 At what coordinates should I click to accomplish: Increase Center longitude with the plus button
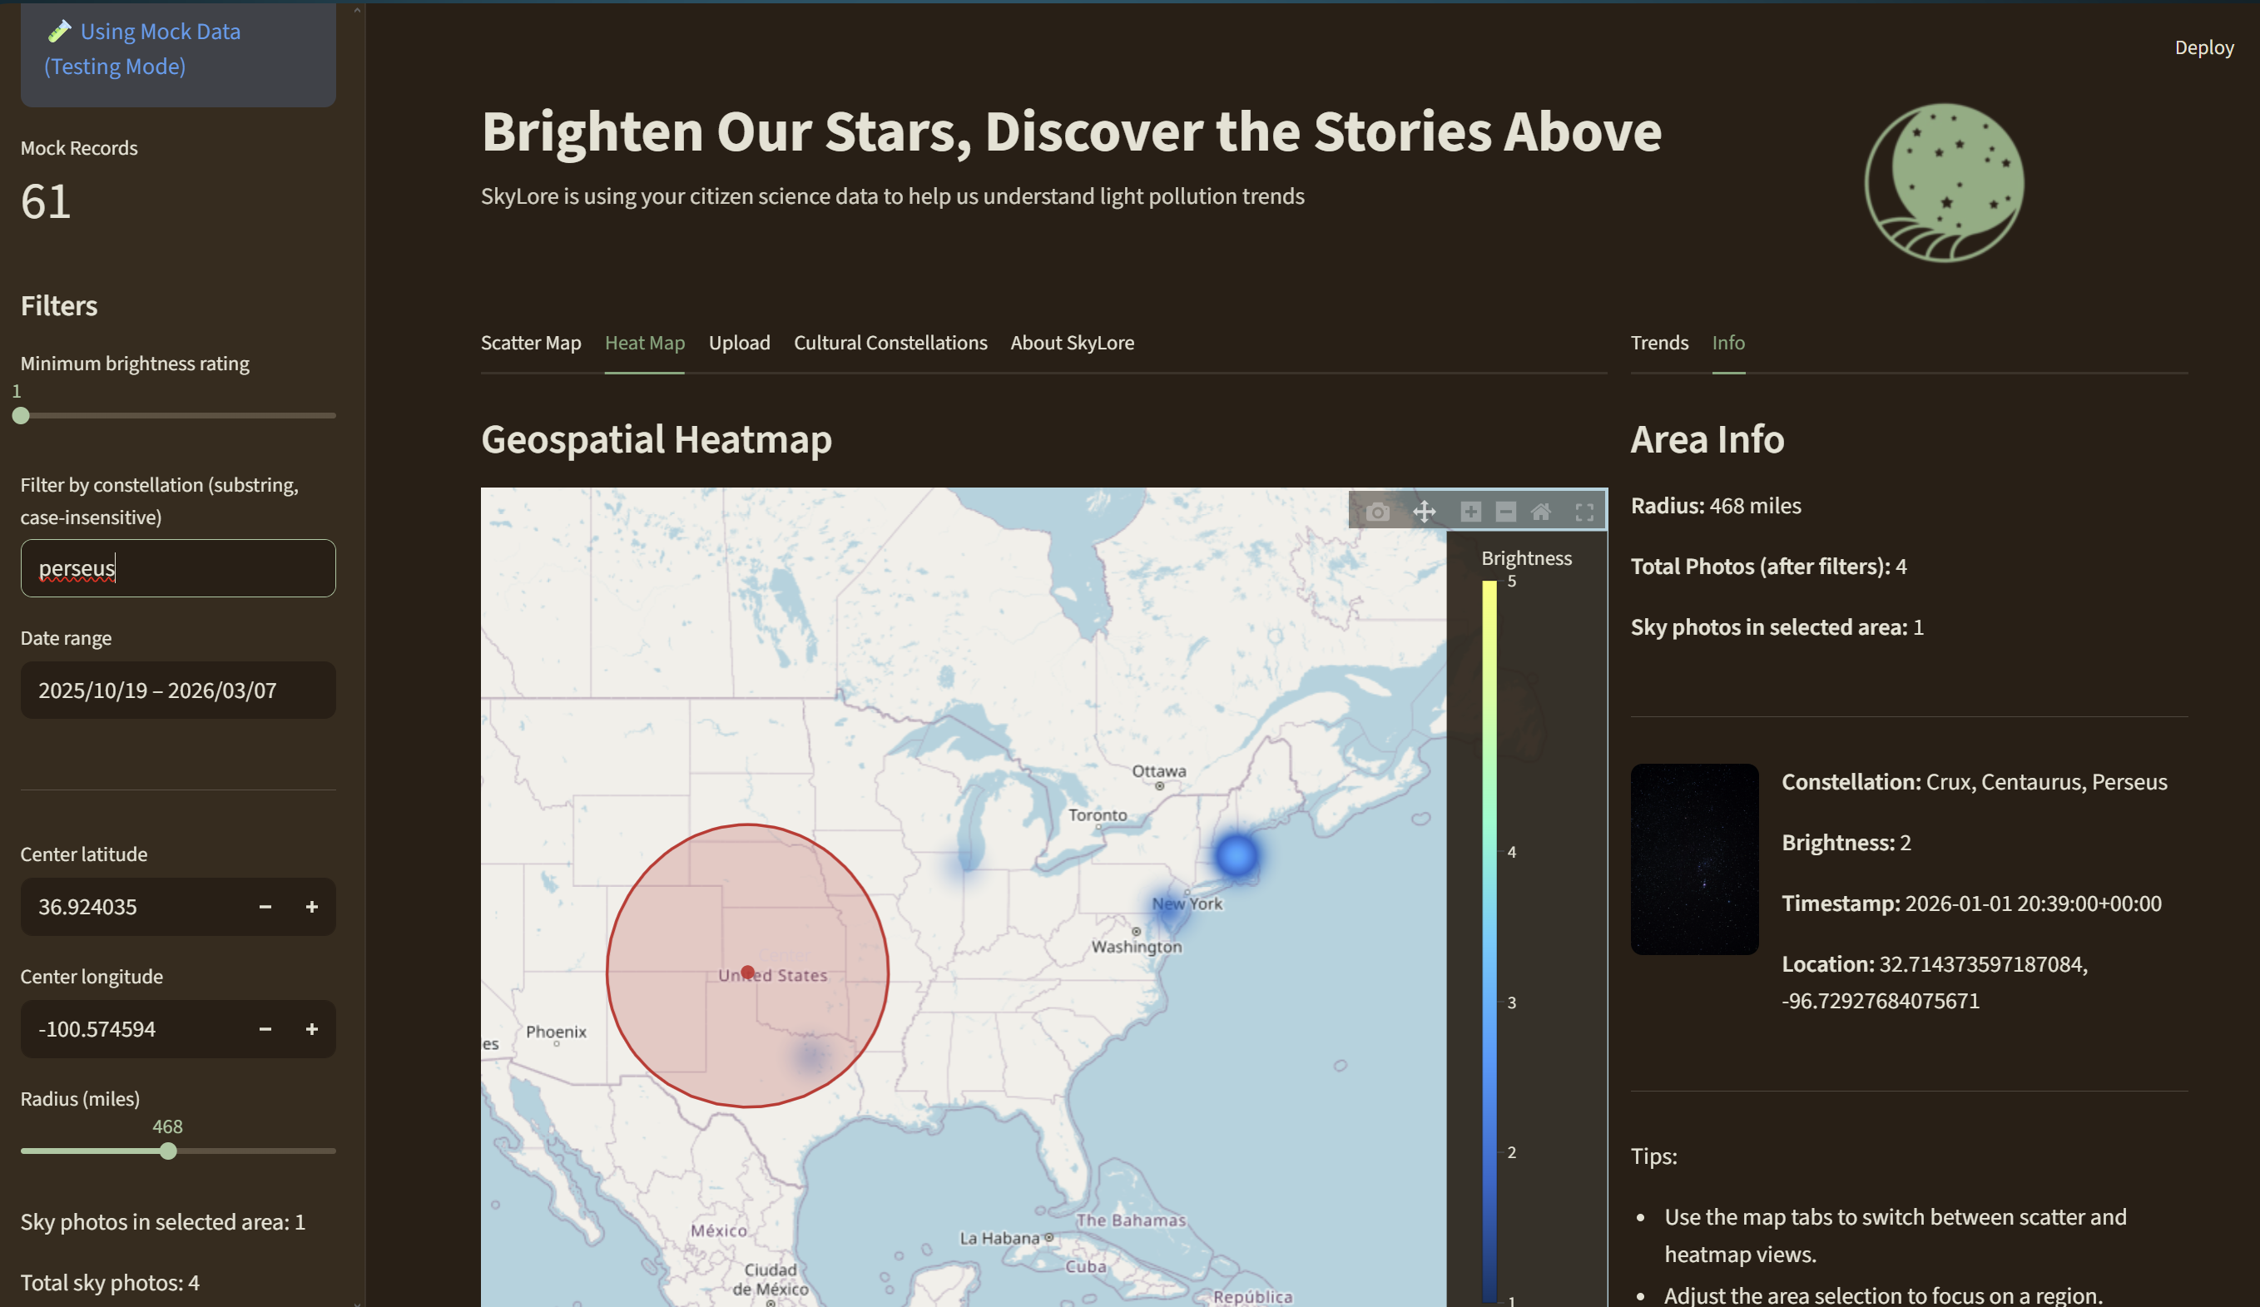(x=311, y=1029)
